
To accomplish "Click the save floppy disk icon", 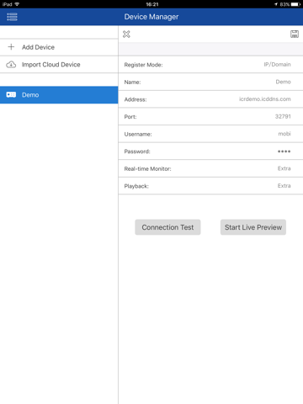I will (295, 35).
